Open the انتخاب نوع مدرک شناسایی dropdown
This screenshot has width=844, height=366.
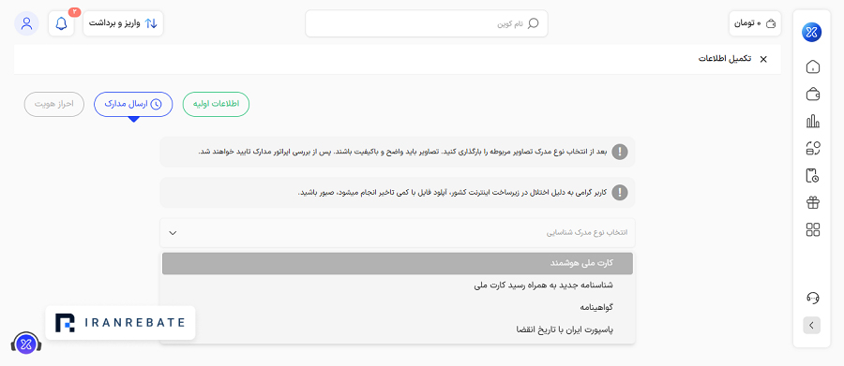point(398,233)
